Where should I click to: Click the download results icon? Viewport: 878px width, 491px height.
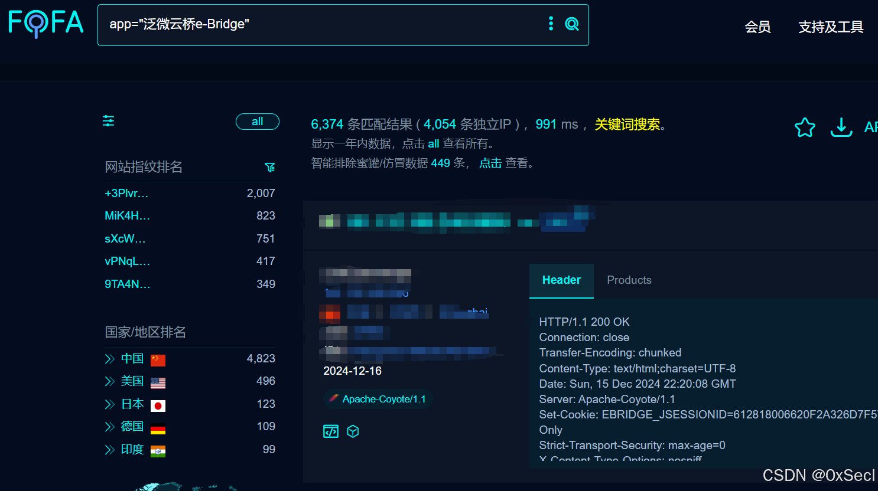coord(841,127)
